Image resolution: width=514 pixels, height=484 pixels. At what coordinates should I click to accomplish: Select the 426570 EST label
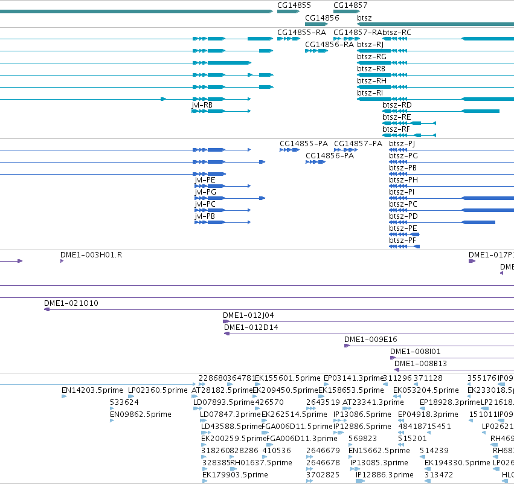[x=269, y=402]
